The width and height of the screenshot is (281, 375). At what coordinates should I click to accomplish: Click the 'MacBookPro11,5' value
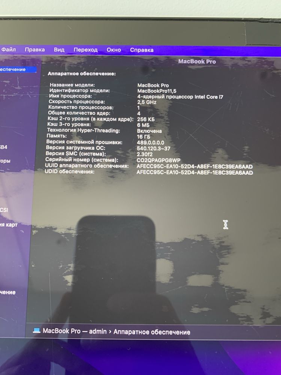[157, 91]
